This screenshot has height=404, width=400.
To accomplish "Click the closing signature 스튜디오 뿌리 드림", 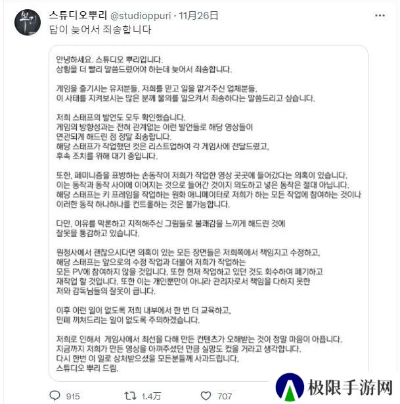I will point(87,368).
